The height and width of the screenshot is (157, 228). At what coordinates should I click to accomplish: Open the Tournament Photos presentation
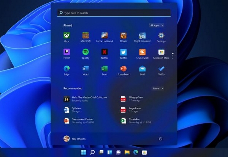point(79,121)
